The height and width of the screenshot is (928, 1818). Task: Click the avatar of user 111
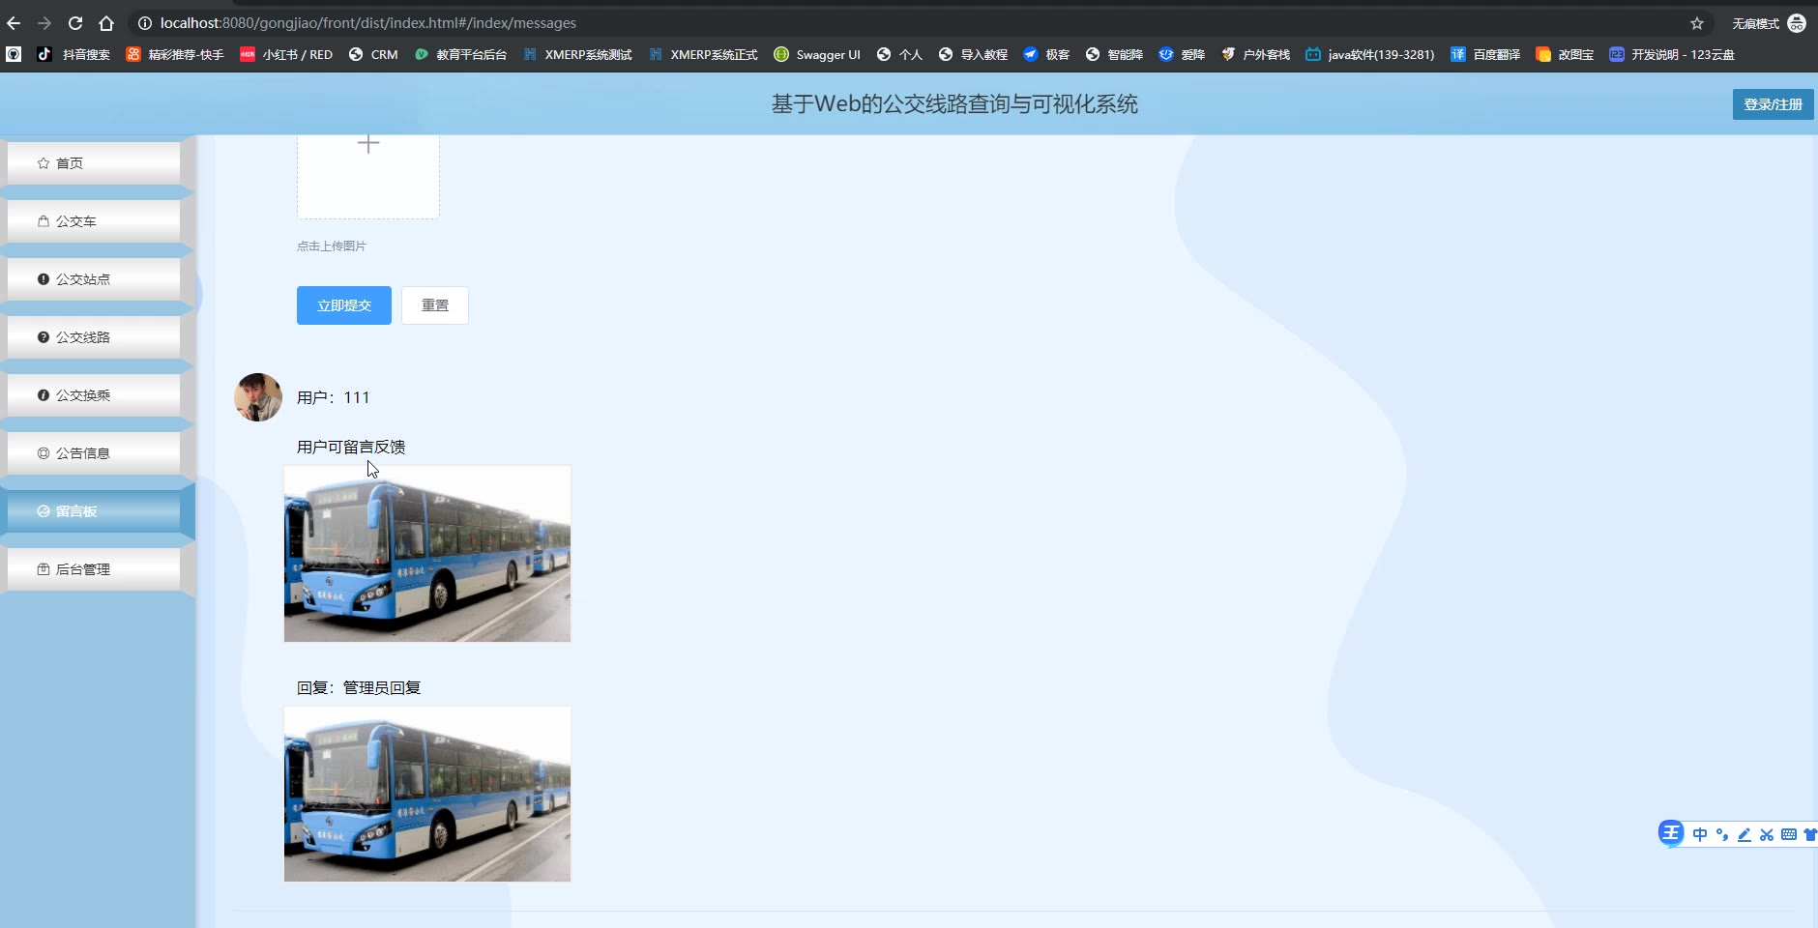tap(258, 397)
